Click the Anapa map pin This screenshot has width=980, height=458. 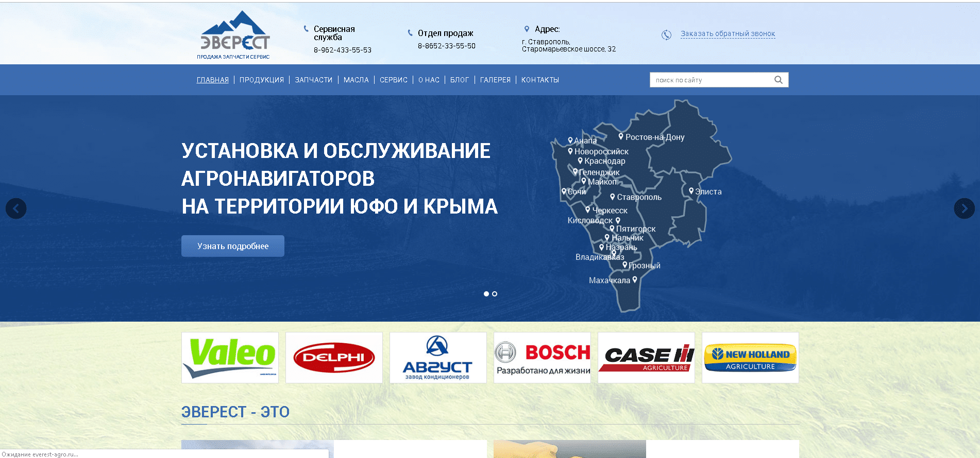[x=570, y=140]
